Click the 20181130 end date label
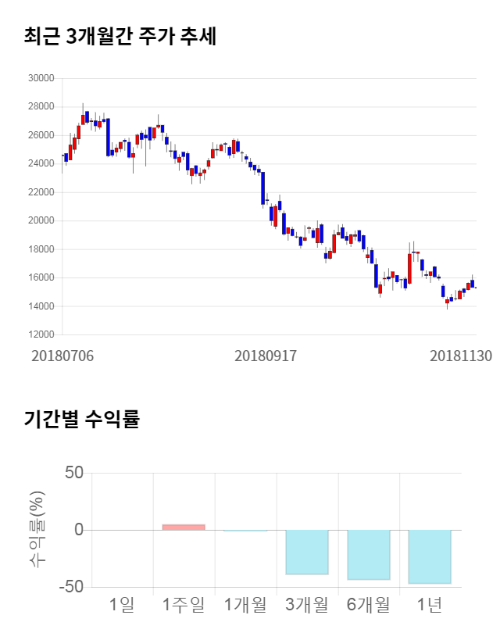This screenshot has width=500, height=633. [x=461, y=356]
